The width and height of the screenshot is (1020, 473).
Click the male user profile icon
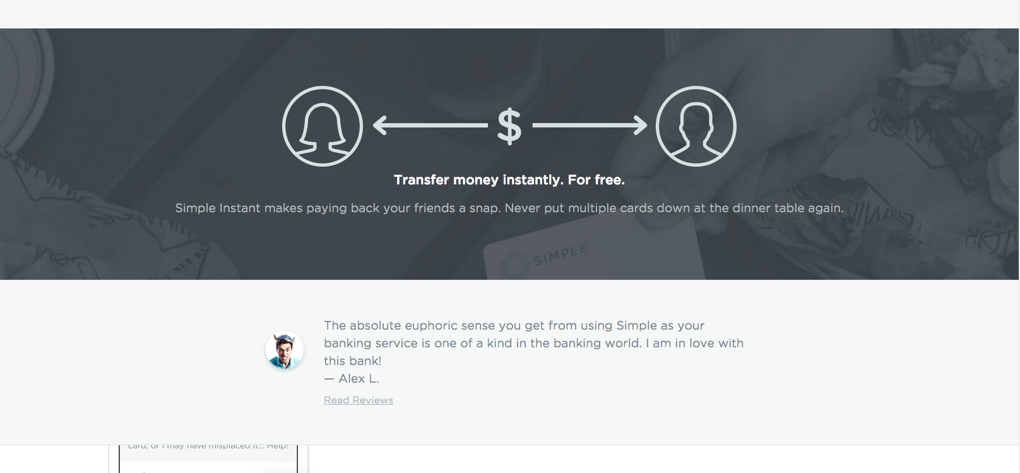[x=696, y=126]
